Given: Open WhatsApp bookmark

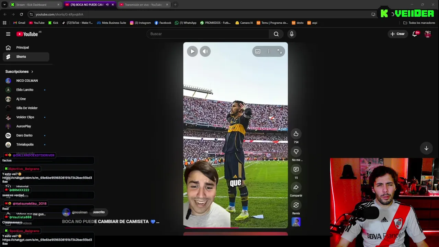Looking at the screenshot, I should tap(186, 23).
